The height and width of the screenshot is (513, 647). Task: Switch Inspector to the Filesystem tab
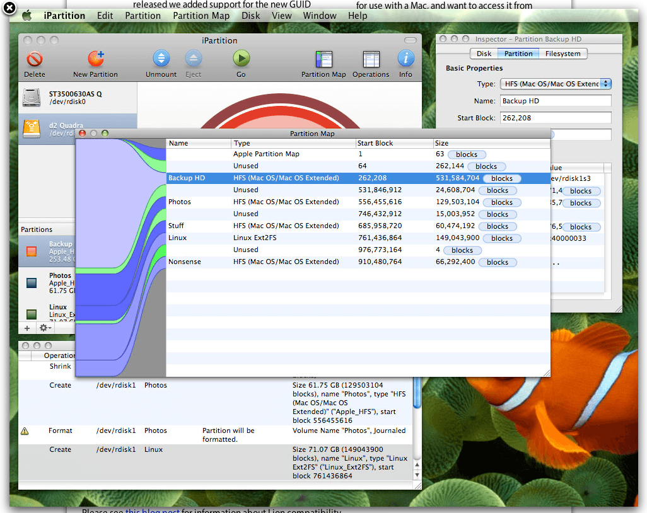tap(563, 54)
